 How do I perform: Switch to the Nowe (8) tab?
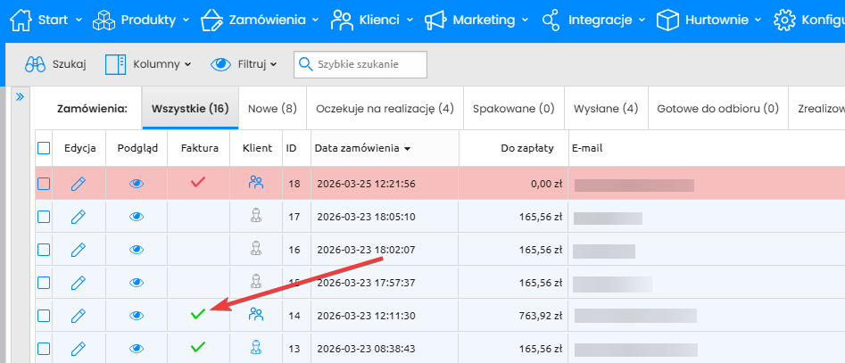[272, 109]
